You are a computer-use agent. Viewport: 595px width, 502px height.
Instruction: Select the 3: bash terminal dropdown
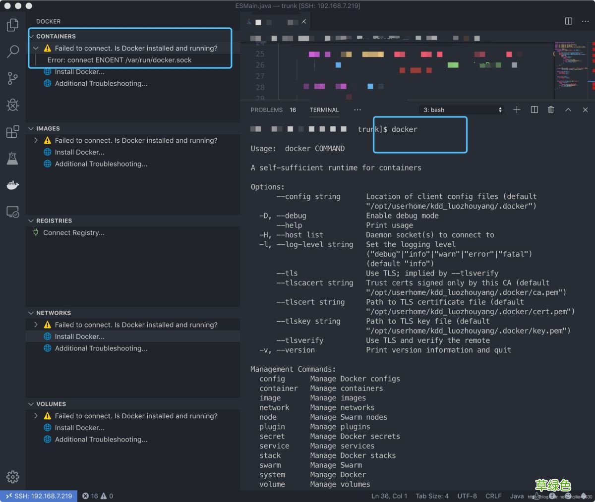click(x=462, y=110)
